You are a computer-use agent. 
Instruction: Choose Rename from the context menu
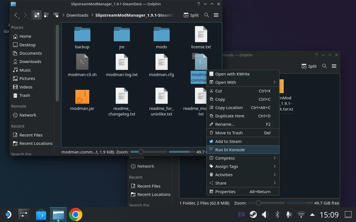click(243, 124)
